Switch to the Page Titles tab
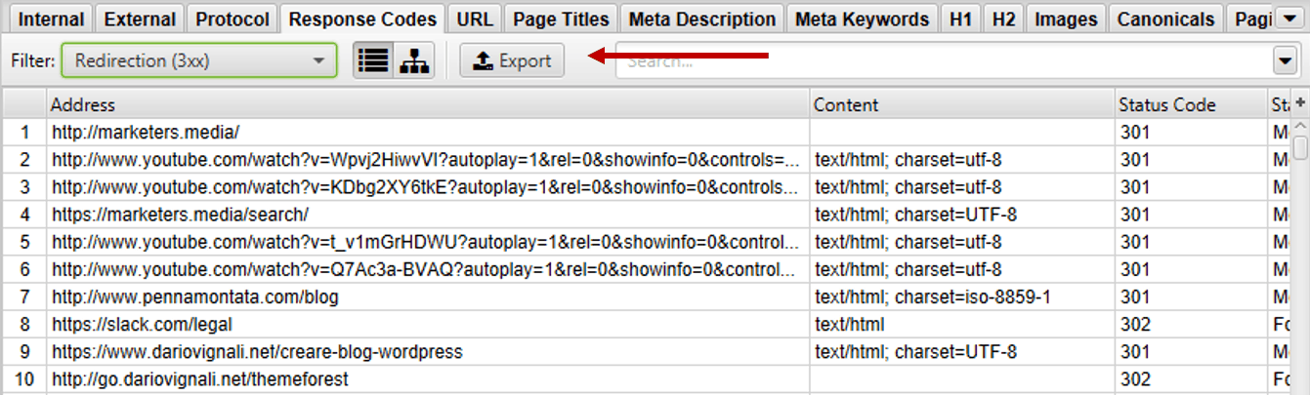 [561, 19]
